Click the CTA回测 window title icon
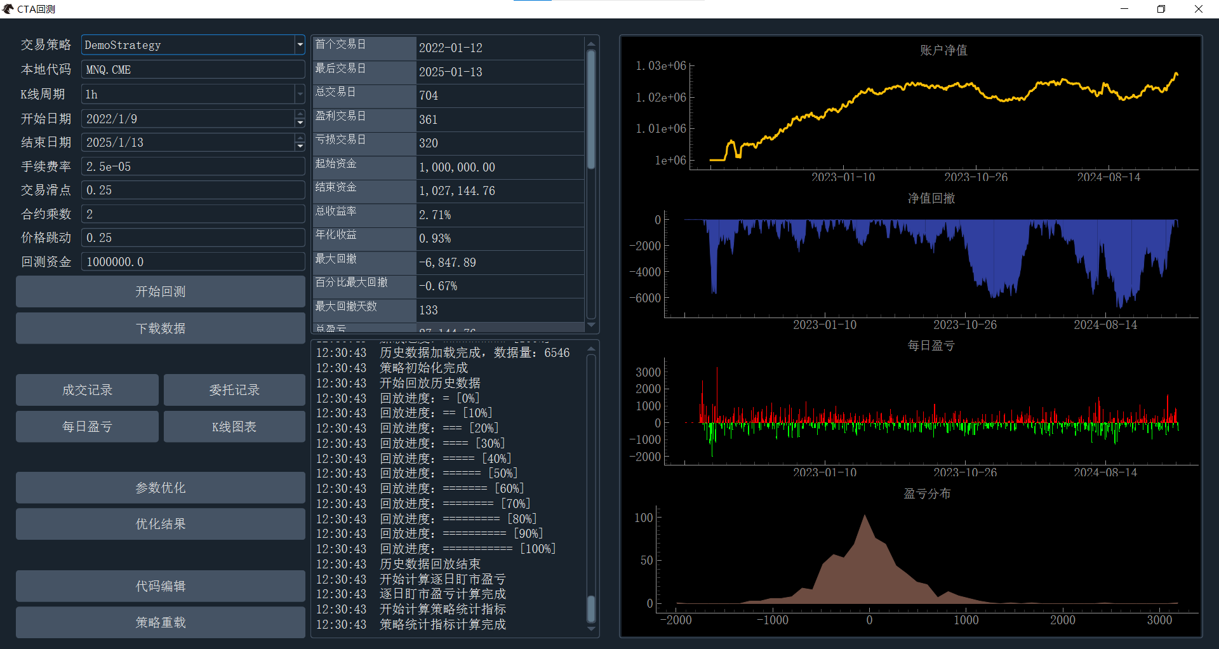1219x649 pixels. [8, 9]
